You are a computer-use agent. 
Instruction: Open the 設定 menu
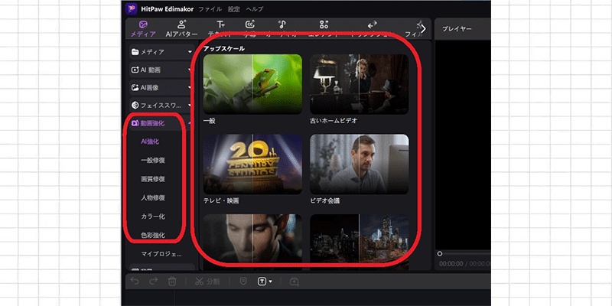point(234,9)
